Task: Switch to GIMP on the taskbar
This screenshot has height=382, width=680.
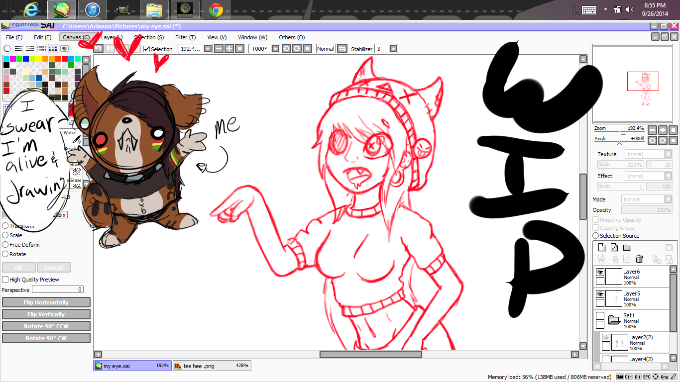Action: [x=123, y=10]
